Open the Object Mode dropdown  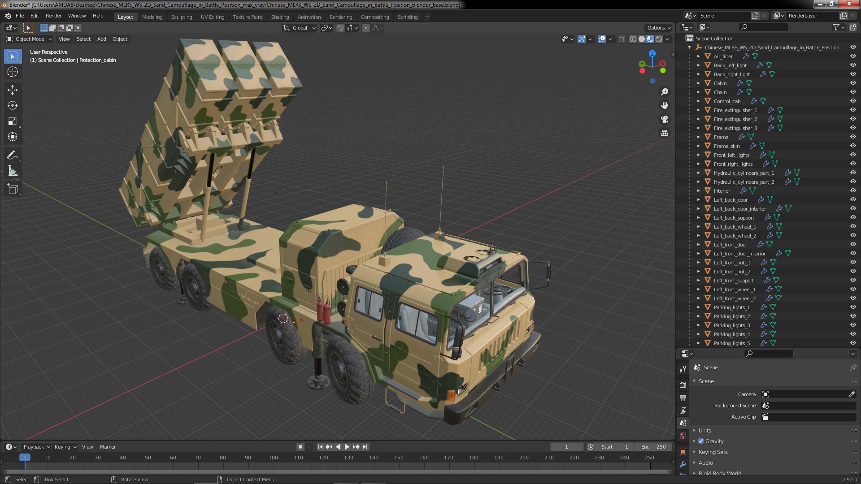[x=30, y=39]
